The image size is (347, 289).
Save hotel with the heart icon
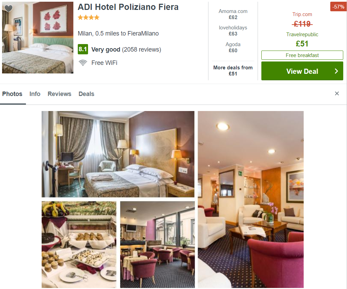[9, 9]
